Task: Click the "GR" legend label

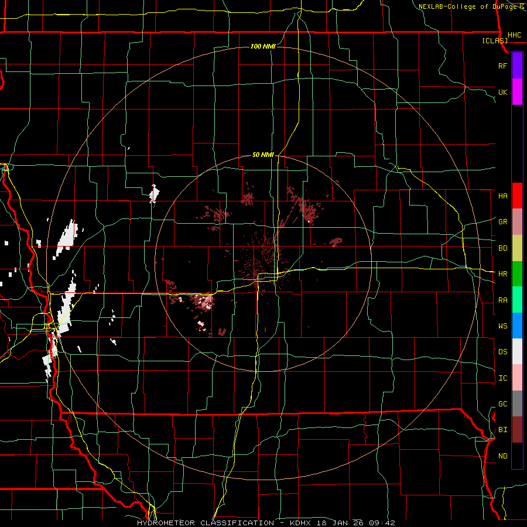Action: 502,221
